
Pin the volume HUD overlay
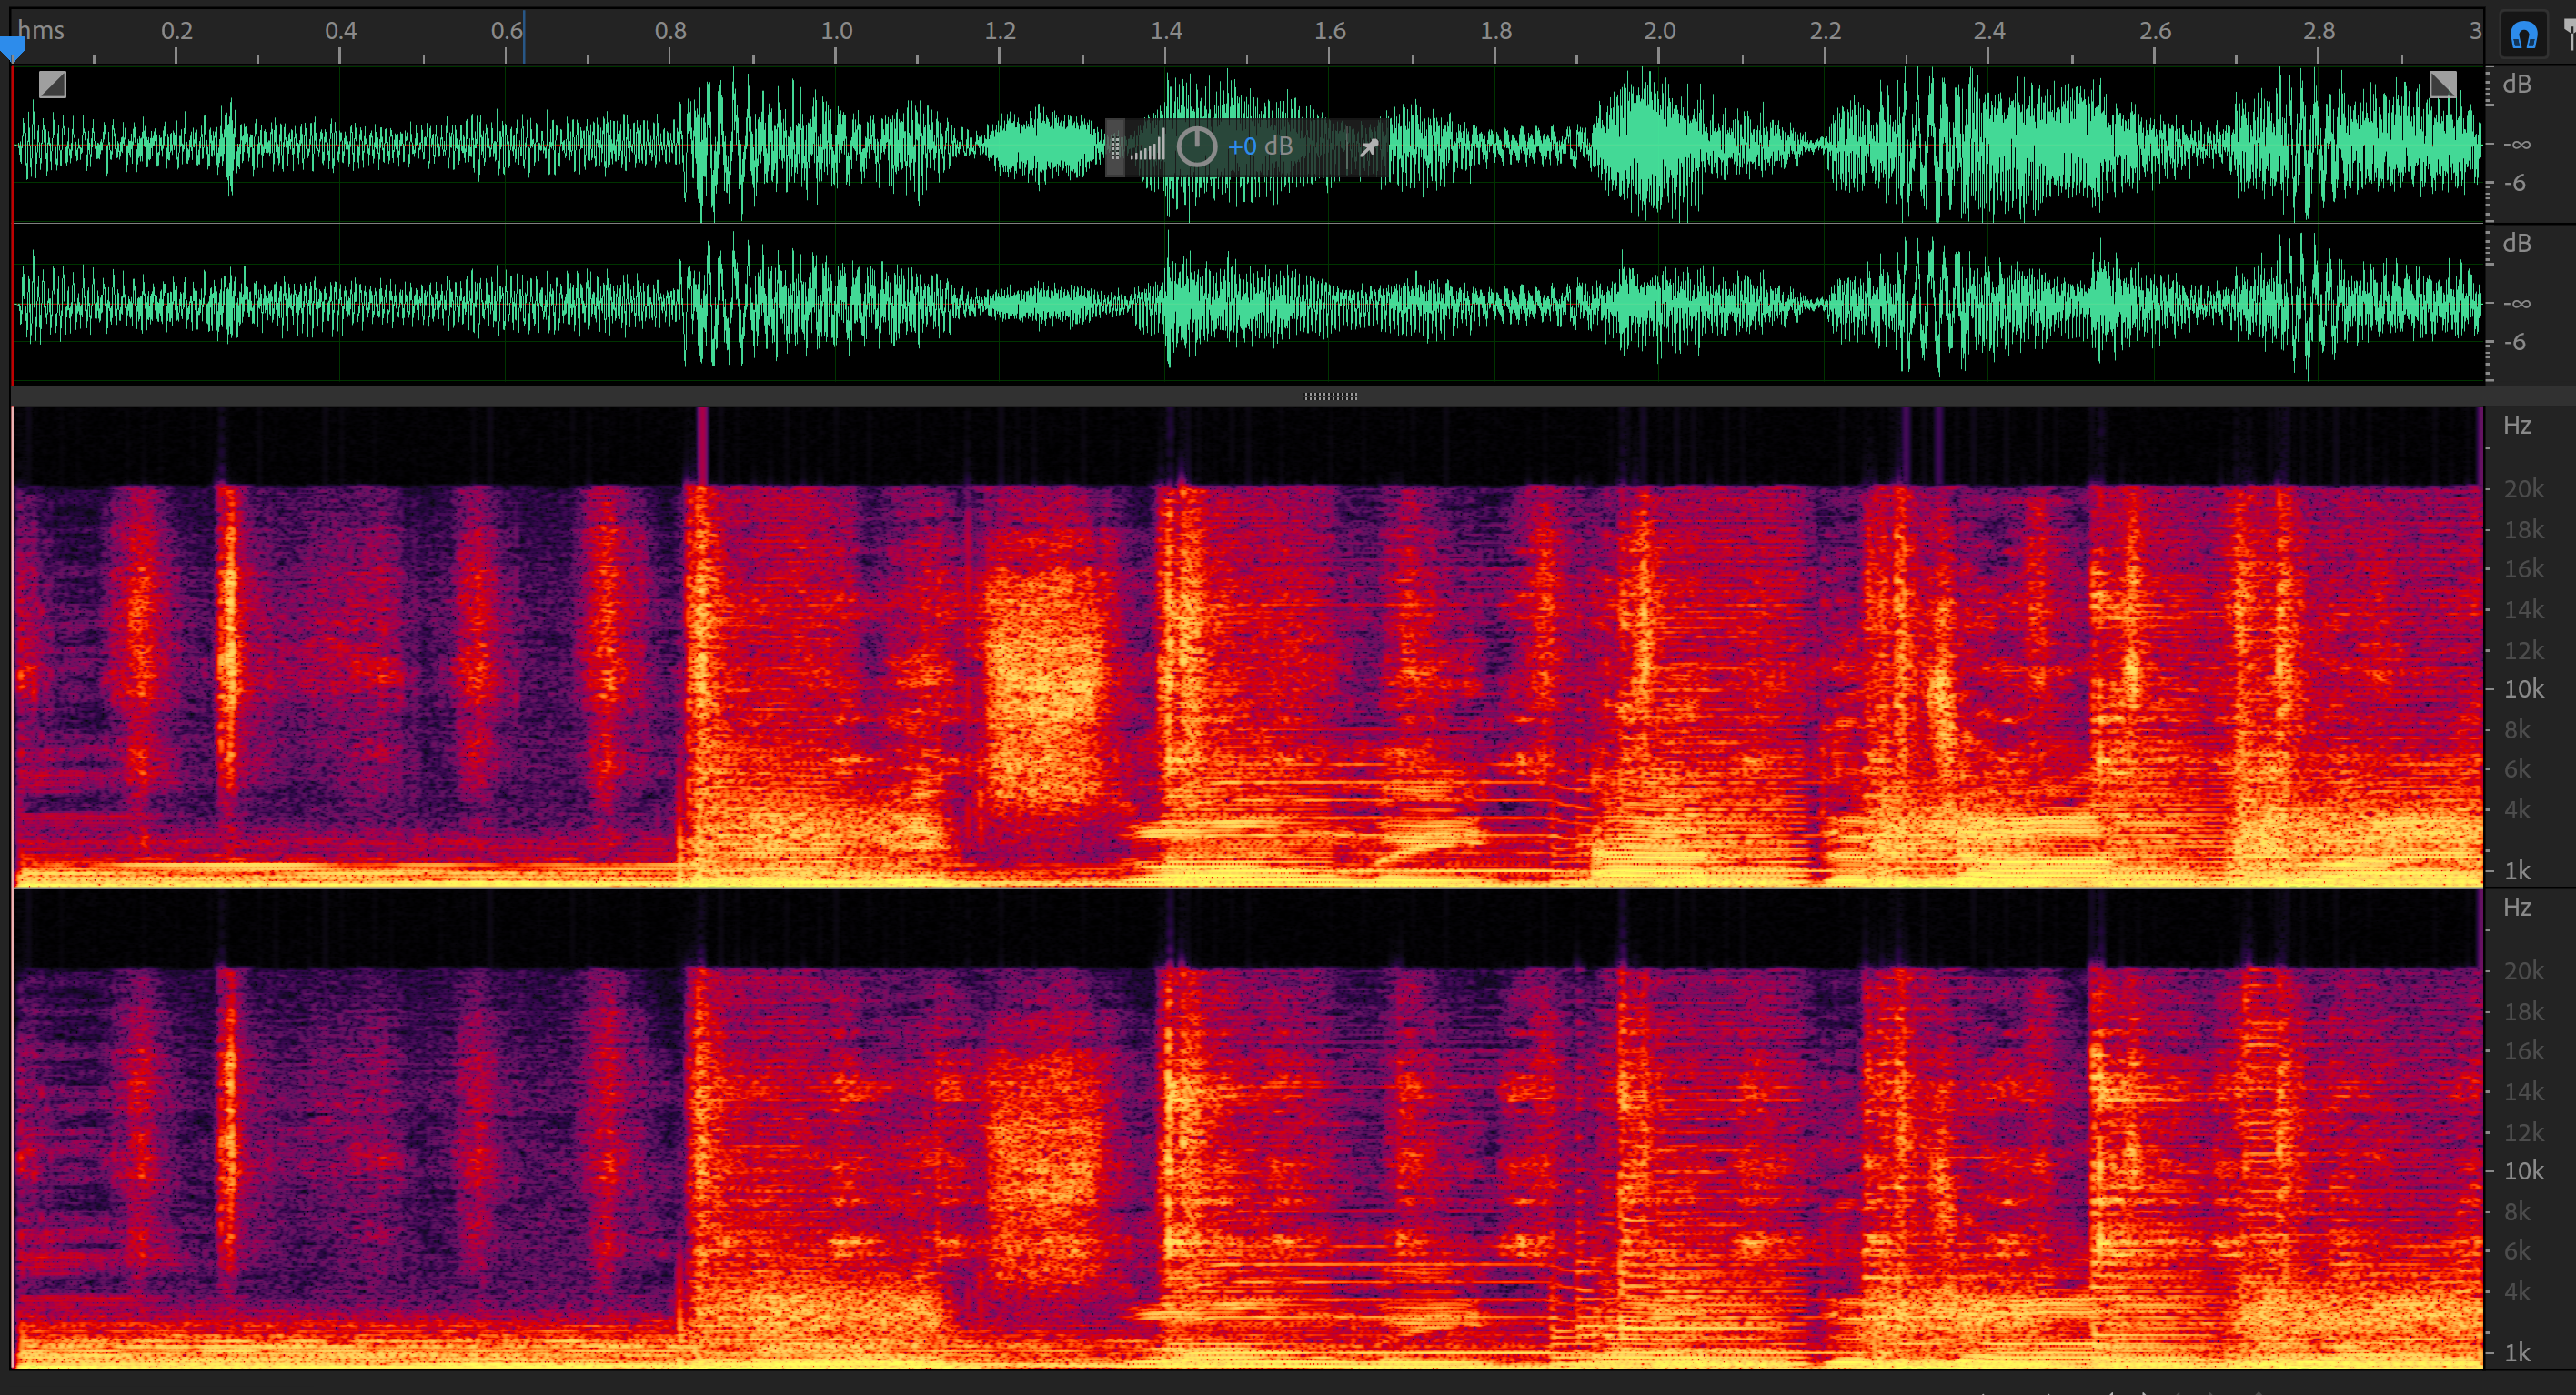click(x=1368, y=147)
